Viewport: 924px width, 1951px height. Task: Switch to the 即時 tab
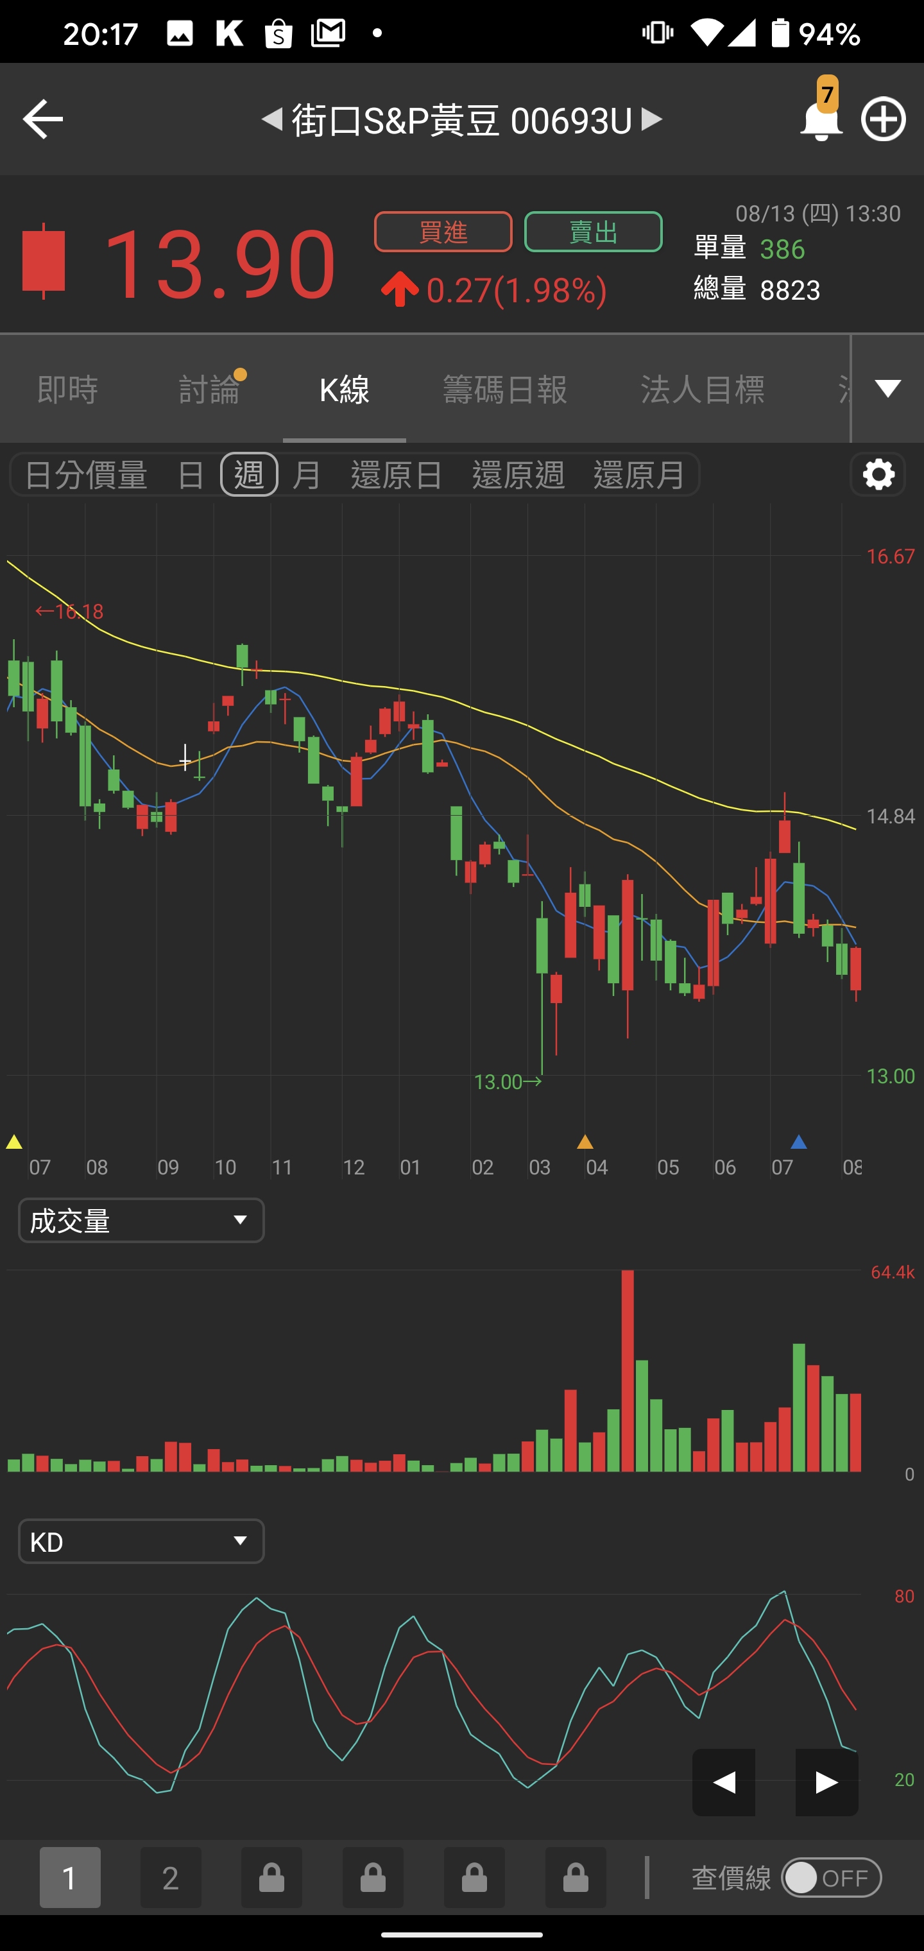(x=67, y=388)
